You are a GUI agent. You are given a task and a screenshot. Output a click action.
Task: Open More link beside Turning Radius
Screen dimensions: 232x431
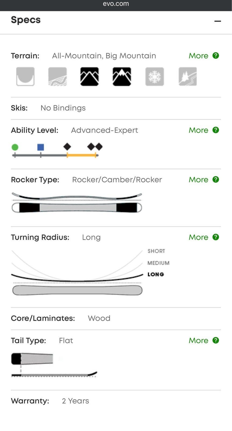coord(198,237)
